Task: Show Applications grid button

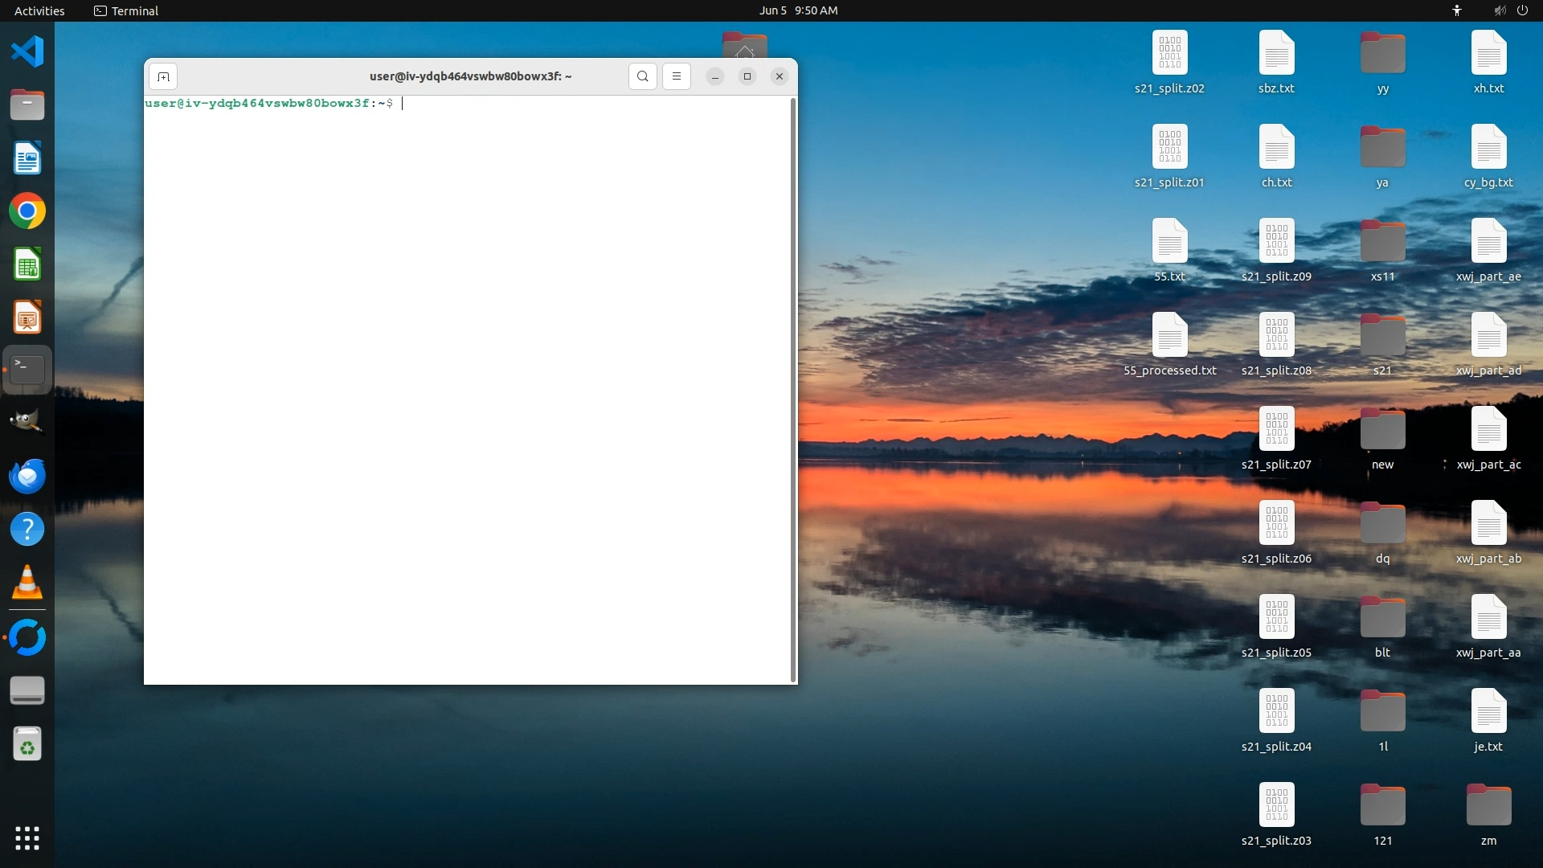Action: coord(27,838)
